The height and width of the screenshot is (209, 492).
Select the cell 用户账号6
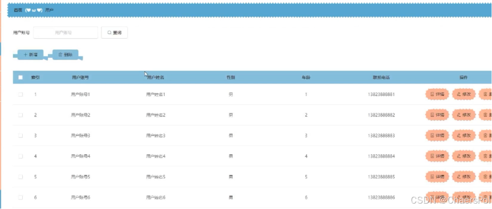click(80, 197)
